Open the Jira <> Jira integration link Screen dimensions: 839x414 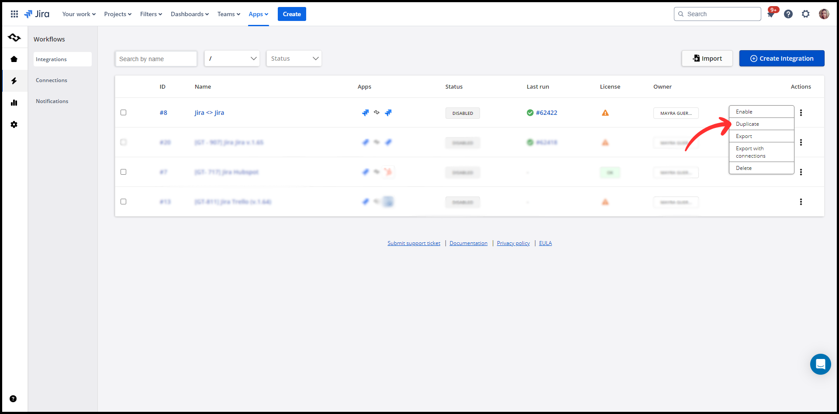(209, 113)
